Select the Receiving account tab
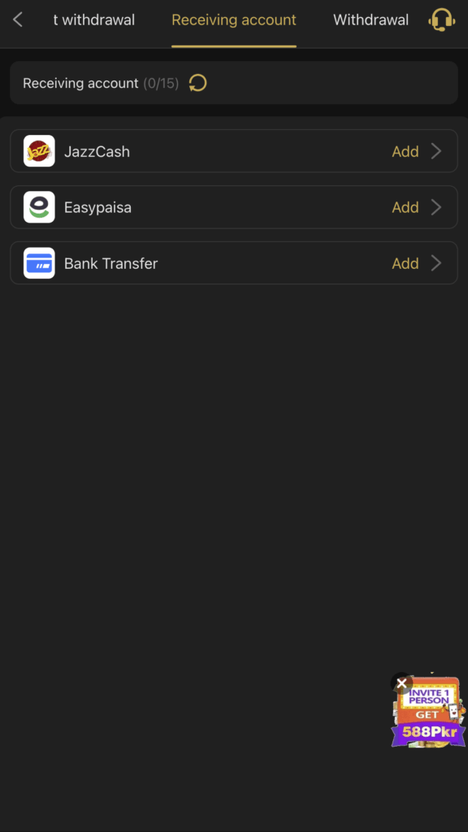Screen dimensions: 468x832 point(234,20)
